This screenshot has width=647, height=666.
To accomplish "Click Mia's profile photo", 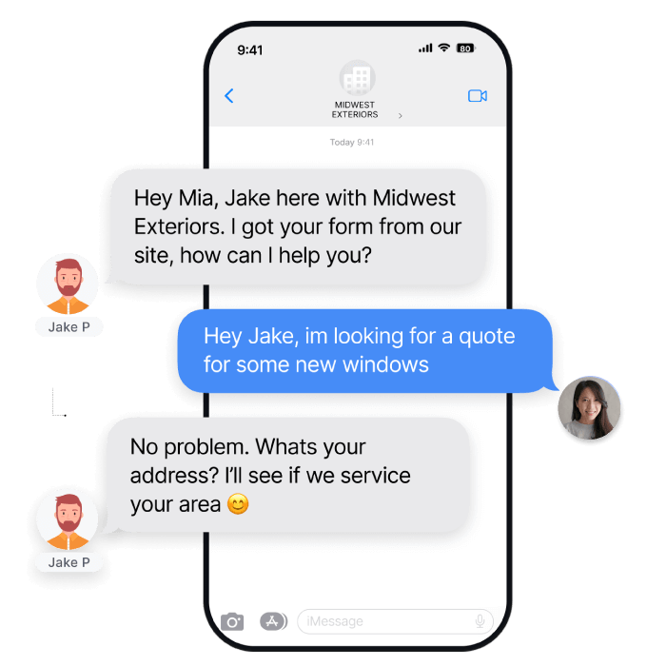I will coord(589,408).
